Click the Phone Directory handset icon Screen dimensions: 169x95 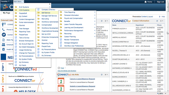[3, 30]
